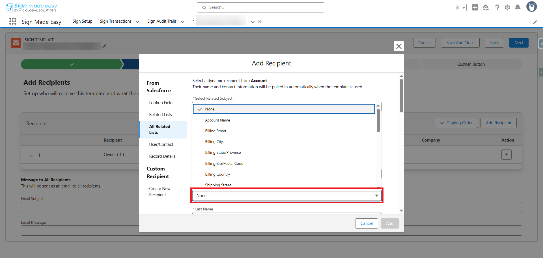This screenshot has height=258, width=543.
Task: Proceed with the Next button
Action: [x=519, y=43]
